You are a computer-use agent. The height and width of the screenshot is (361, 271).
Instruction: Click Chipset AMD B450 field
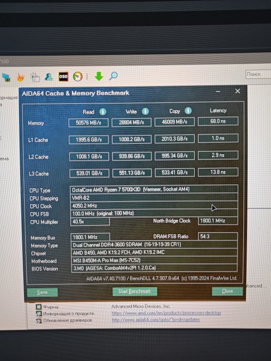coord(154,252)
